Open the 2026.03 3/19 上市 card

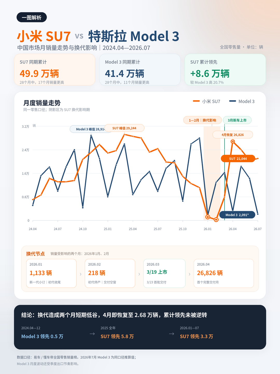[x=164, y=273]
